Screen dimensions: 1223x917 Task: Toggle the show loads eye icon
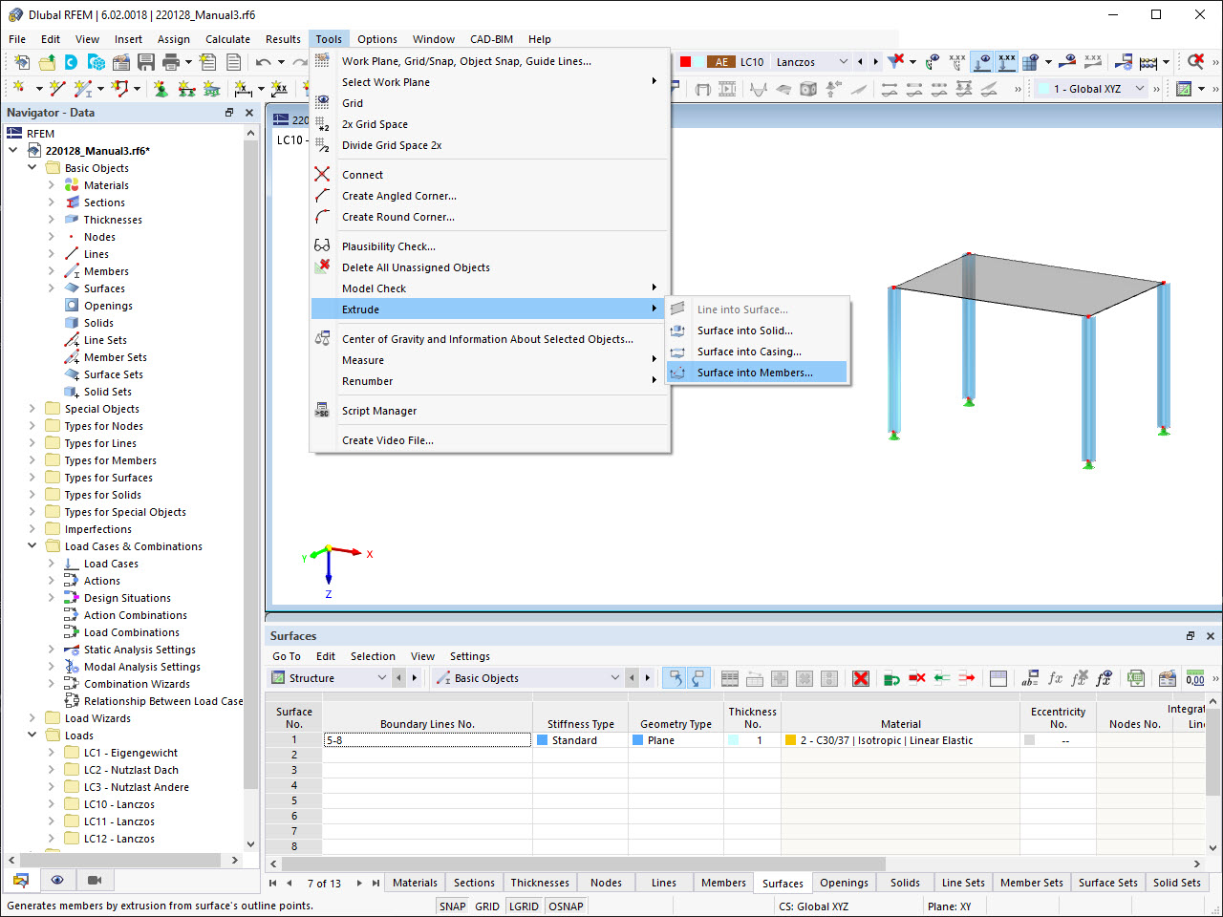982,62
